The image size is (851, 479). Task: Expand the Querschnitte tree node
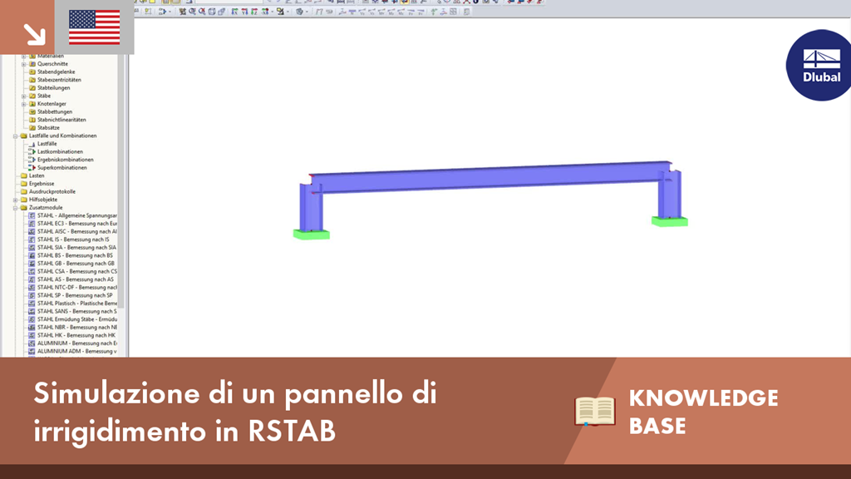tap(24, 64)
